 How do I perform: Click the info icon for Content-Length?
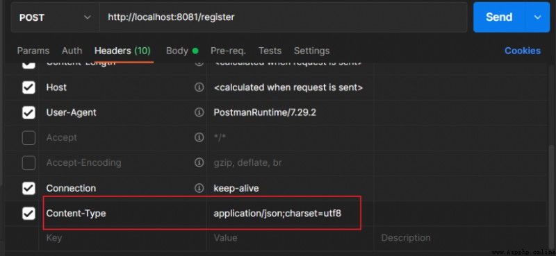coord(199,62)
